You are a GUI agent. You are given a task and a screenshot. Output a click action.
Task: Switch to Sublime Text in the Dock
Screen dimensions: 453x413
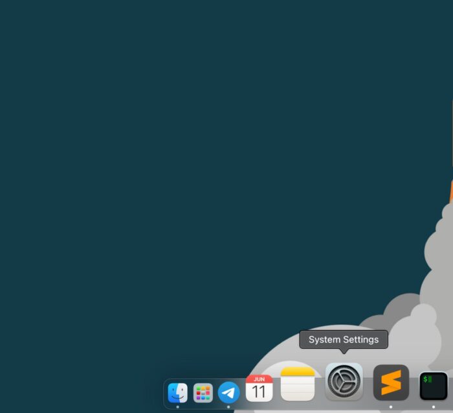[x=391, y=383]
